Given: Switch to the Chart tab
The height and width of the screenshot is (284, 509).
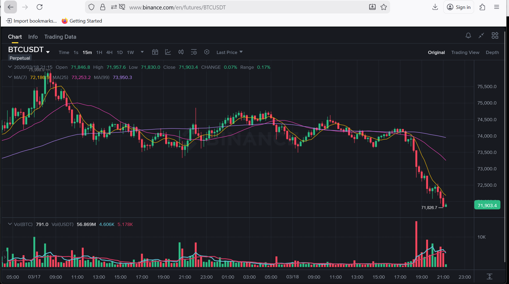Looking at the screenshot, I should 15,37.
